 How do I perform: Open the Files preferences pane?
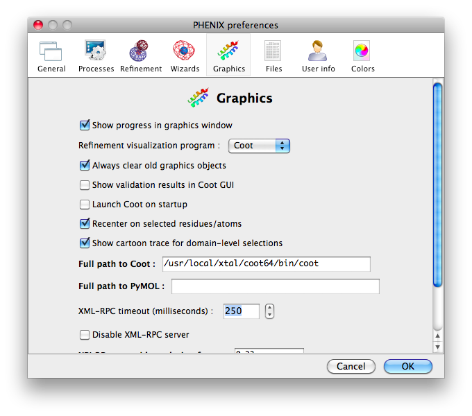point(273,55)
